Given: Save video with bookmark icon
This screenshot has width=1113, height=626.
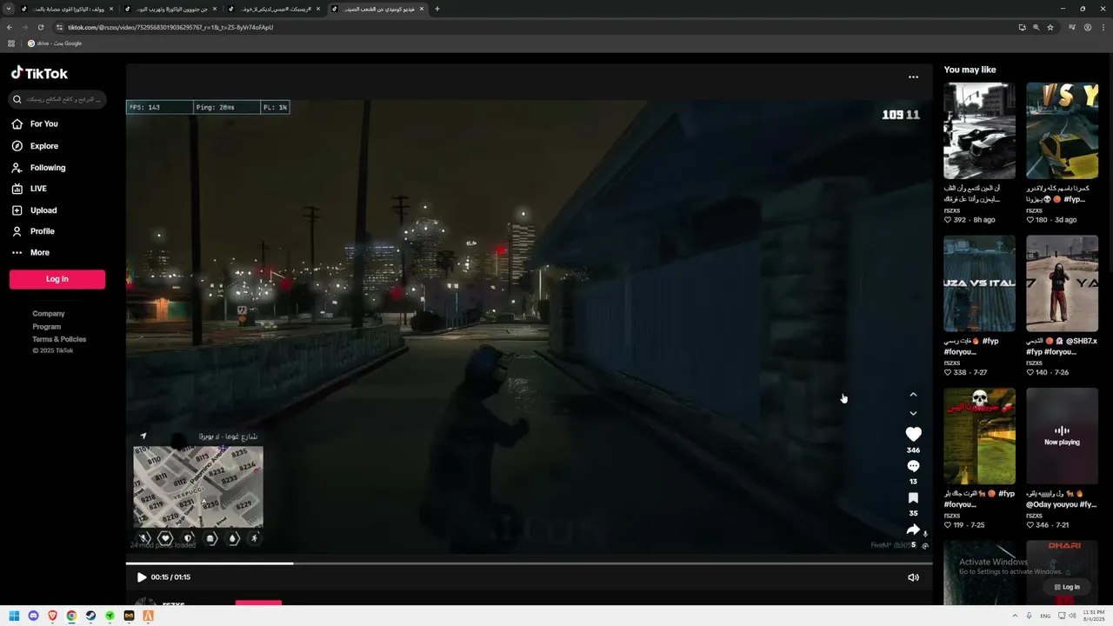Looking at the screenshot, I should pos(913,498).
